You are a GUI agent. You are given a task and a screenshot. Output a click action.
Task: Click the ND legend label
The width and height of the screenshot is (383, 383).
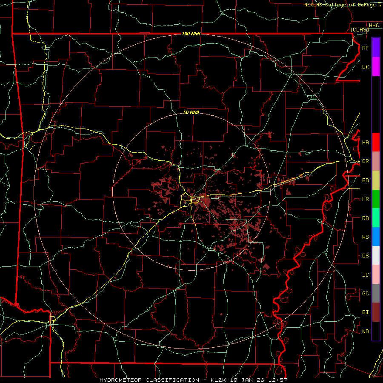point(365,332)
